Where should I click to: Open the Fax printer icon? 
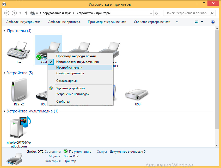[x=19, y=50]
